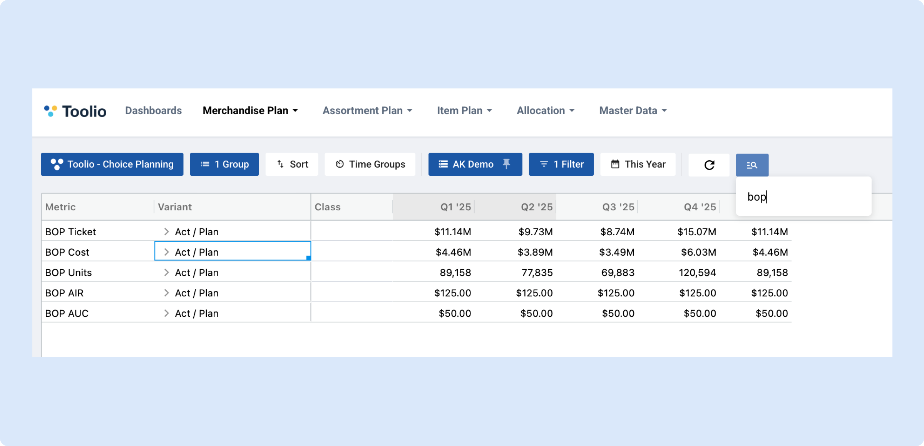Image resolution: width=924 pixels, height=446 pixels.
Task: Open Sort options with arrows icon
Action: pos(292,165)
